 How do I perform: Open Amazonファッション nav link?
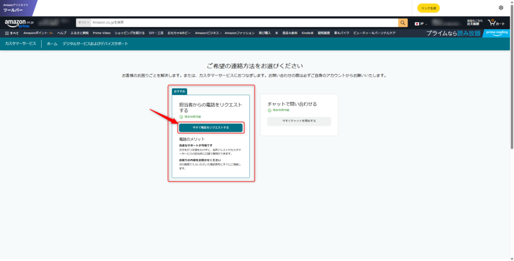point(239,33)
